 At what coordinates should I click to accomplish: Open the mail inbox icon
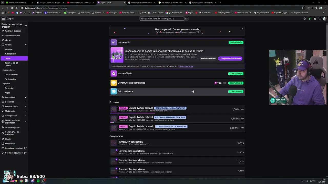(315, 19)
